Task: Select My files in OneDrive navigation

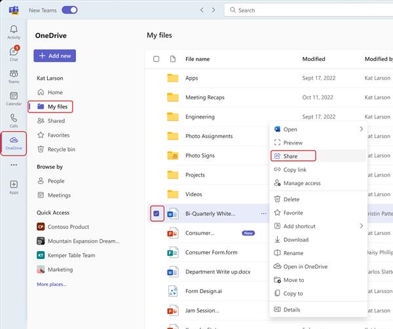Action: tap(50, 107)
